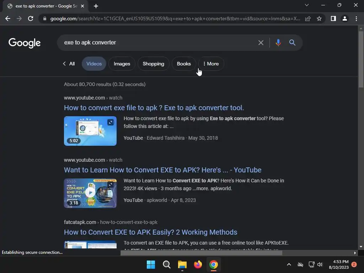The width and height of the screenshot is (364, 273).
Task: Click 'apkworld · Apr 8, 2023' text
Action: point(171,200)
